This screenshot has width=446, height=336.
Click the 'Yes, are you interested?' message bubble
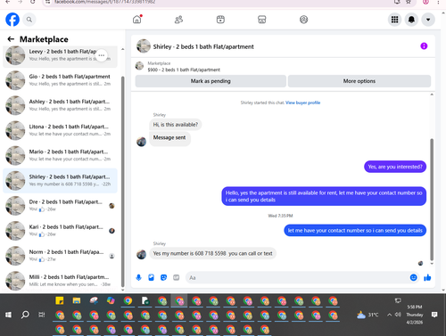click(x=395, y=167)
